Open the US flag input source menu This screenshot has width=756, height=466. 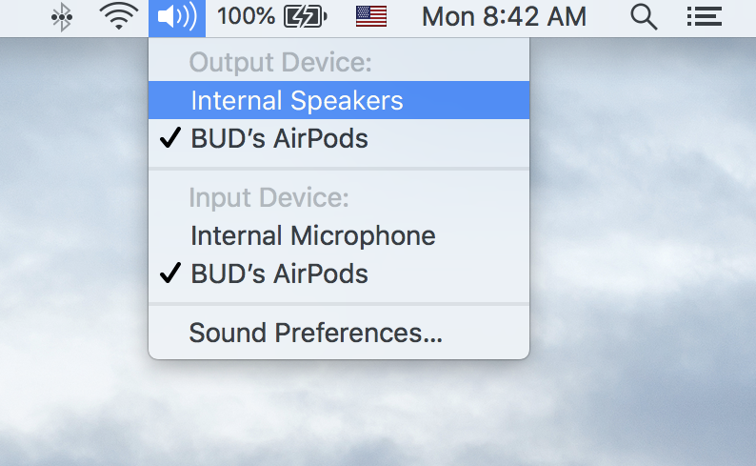click(x=371, y=16)
